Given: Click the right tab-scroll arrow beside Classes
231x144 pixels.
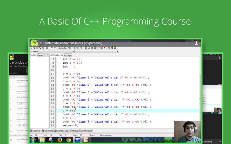Looking at the screenshot, I should (47, 55).
